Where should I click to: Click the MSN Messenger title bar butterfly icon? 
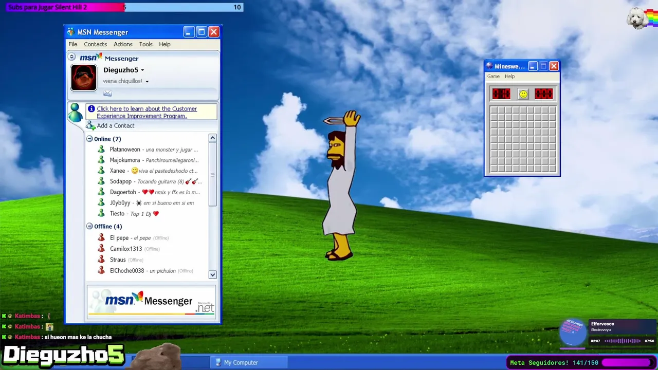pyautogui.click(x=70, y=32)
